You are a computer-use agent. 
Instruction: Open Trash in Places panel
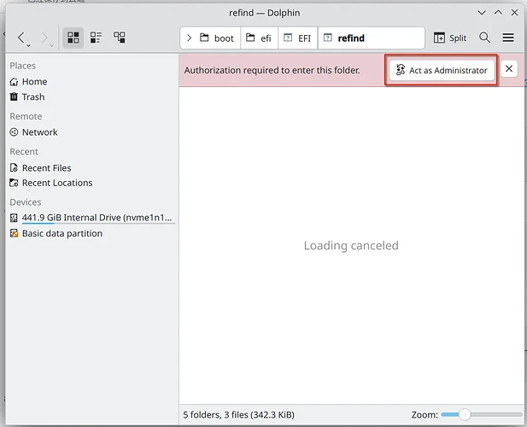pyautogui.click(x=32, y=97)
